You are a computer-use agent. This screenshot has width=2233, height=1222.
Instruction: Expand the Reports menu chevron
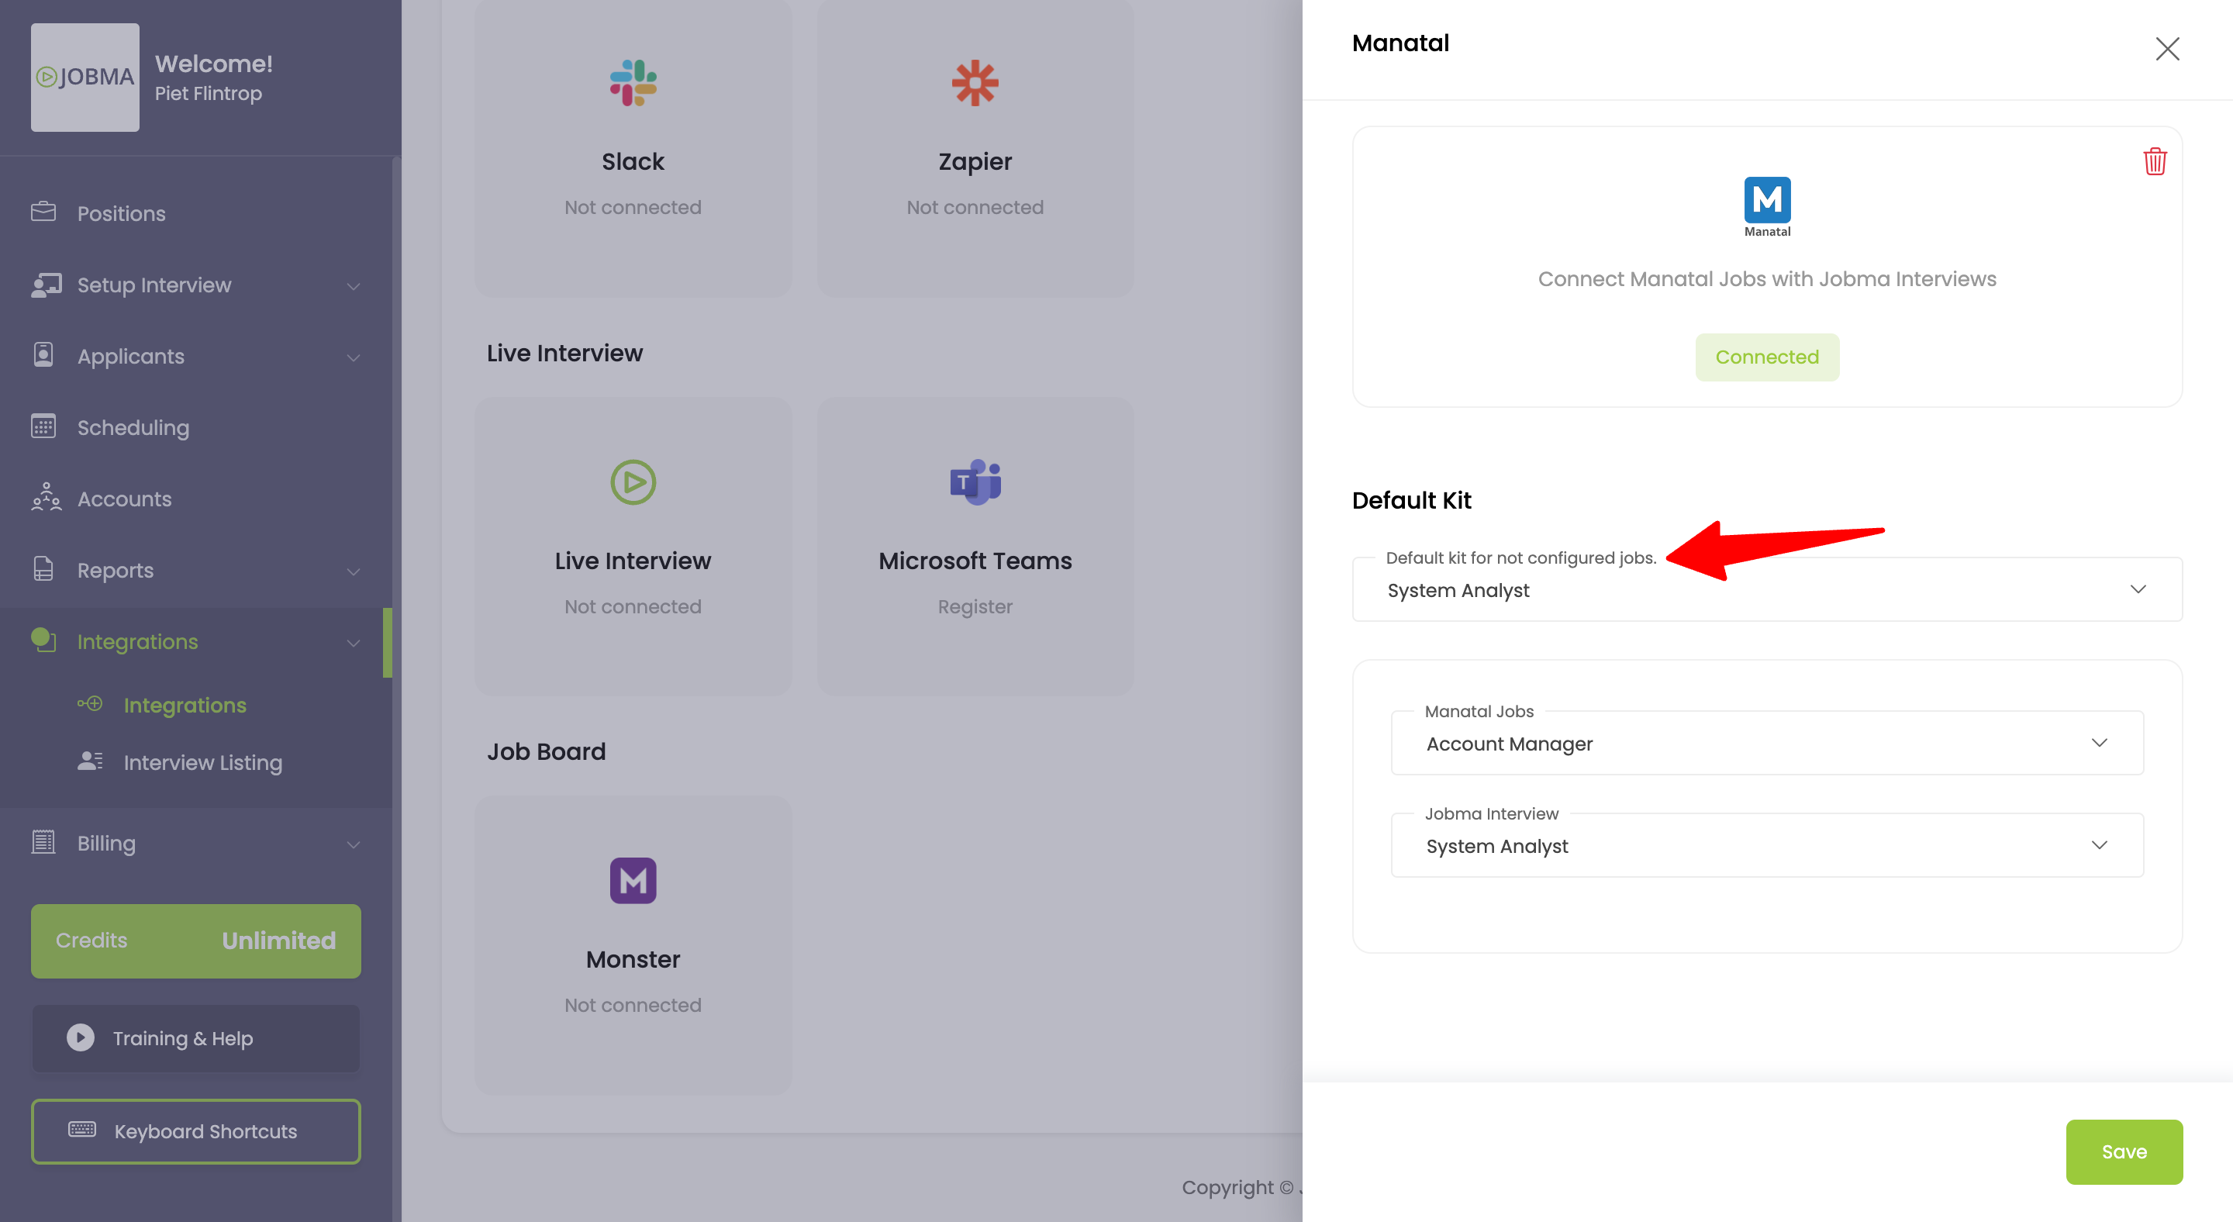click(354, 571)
